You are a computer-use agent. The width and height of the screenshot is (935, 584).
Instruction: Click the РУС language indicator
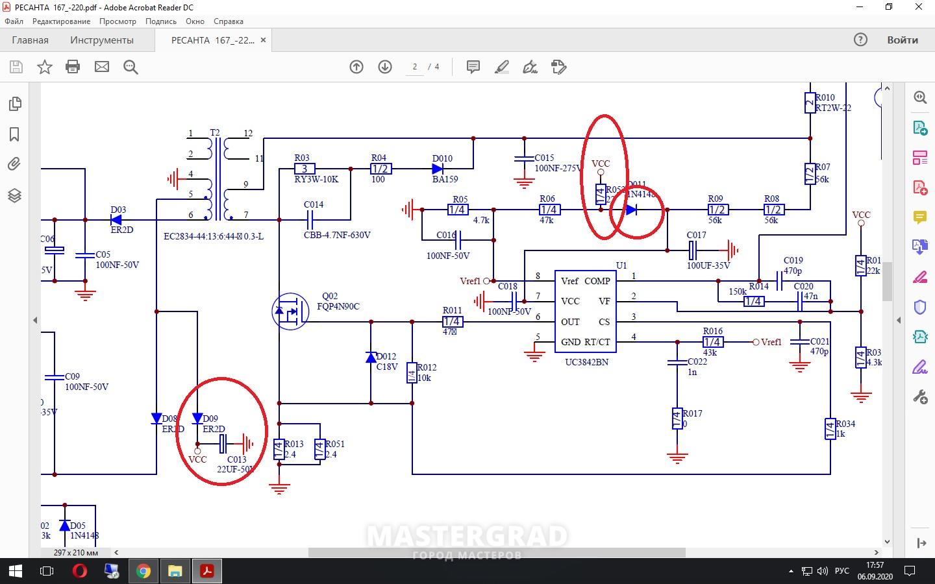point(842,571)
